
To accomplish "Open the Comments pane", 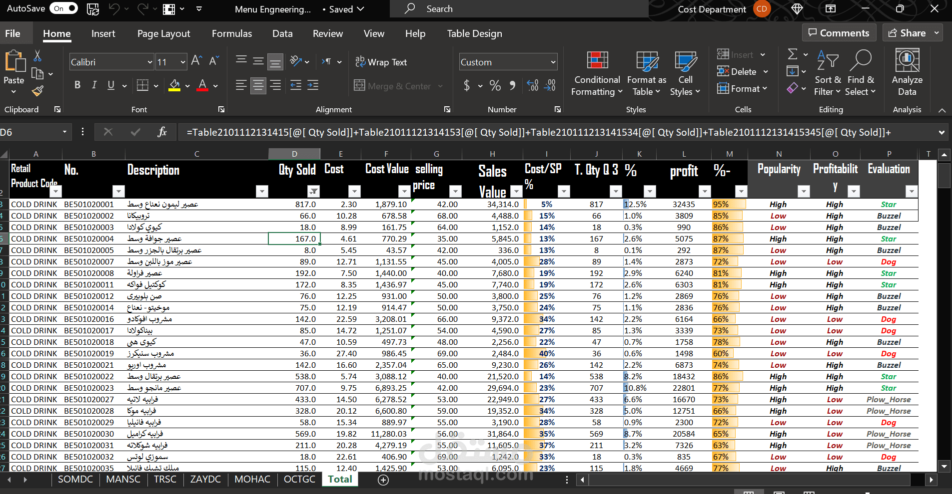I will click(839, 33).
